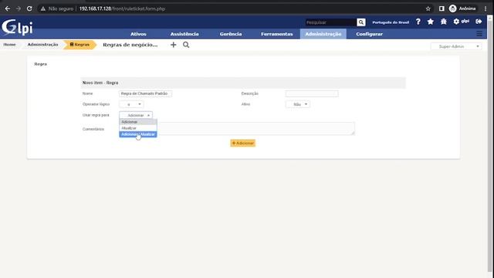This screenshot has width=494, height=278.
Task: Open saved searches star icon
Action: pyautogui.click(x=431, y=22)
